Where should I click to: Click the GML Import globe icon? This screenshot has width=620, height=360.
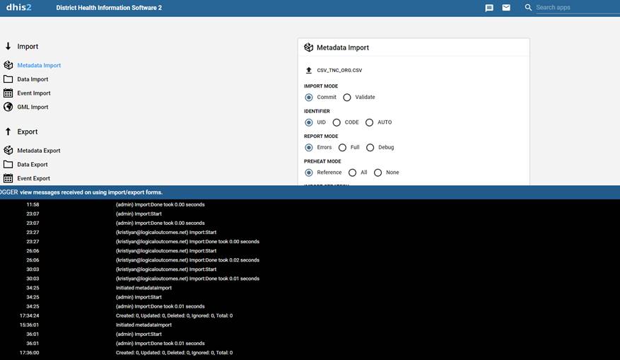pos(8,107)
